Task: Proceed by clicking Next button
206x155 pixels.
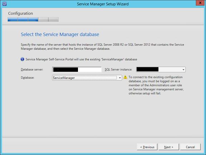Action: click(169, 147)
